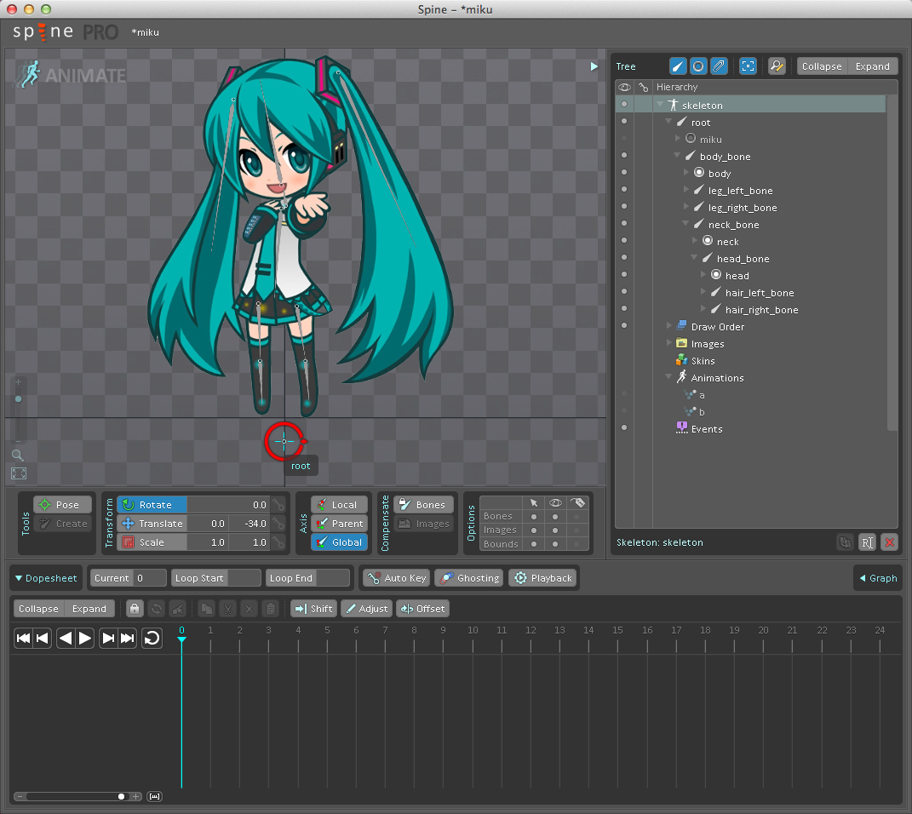The width and height of the screenshot is (912, 814).
Task: Click the red delete X icon
Action: pos(889,542)
